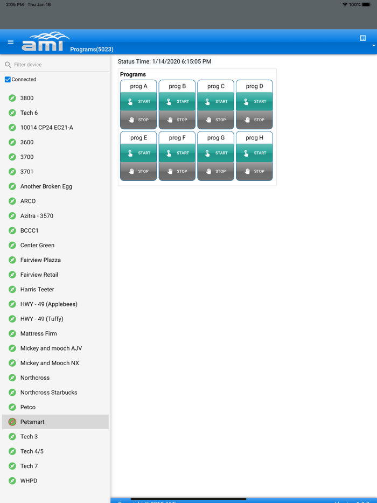Click the status icon beside 10014 CP24 EC21-A
Image resolution: width=377 pixels, height=503 pixels.
pyautogui.click(x=12, y=128)
